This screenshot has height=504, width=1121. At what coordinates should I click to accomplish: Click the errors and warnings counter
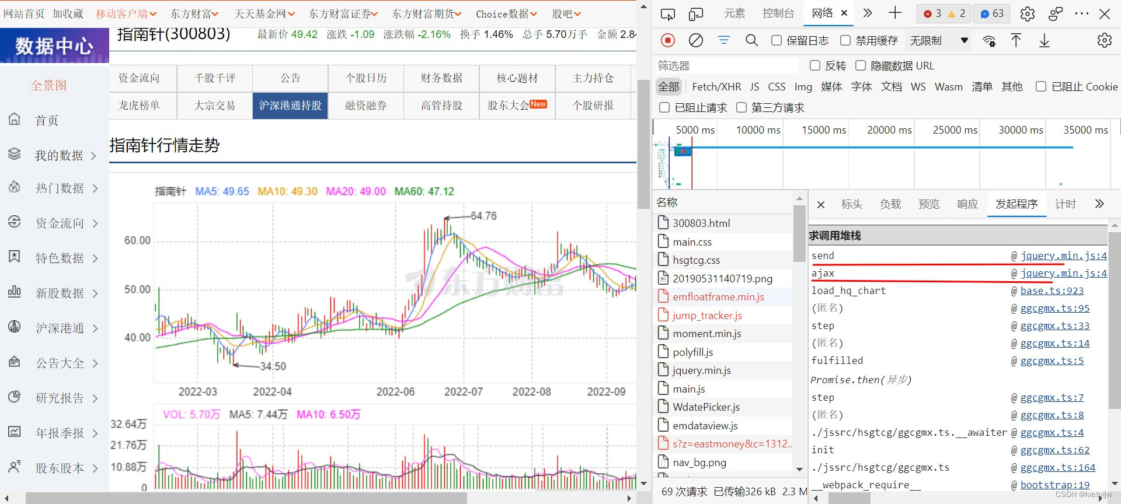944,13
